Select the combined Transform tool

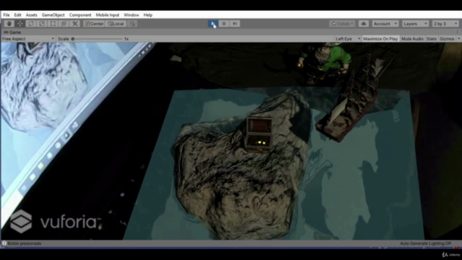click(64, 24)
